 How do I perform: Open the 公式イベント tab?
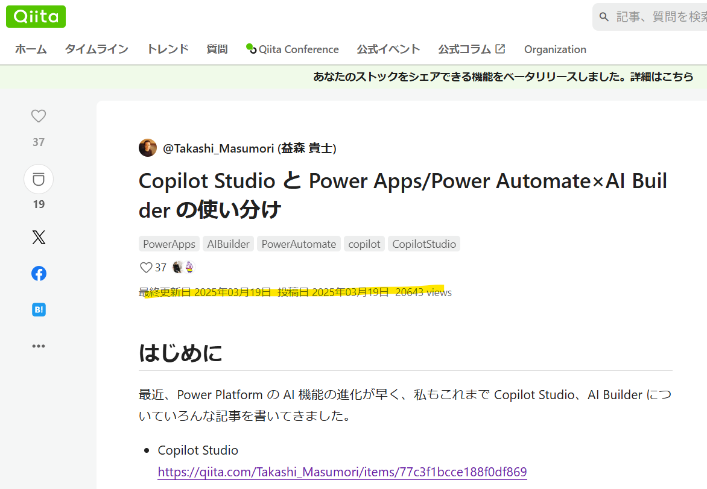coord(388,49)
